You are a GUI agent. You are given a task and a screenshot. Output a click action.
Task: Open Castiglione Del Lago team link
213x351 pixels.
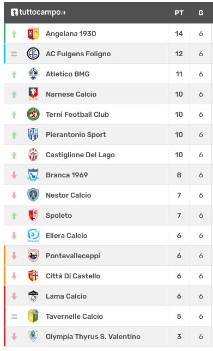[x=80, y=155]
